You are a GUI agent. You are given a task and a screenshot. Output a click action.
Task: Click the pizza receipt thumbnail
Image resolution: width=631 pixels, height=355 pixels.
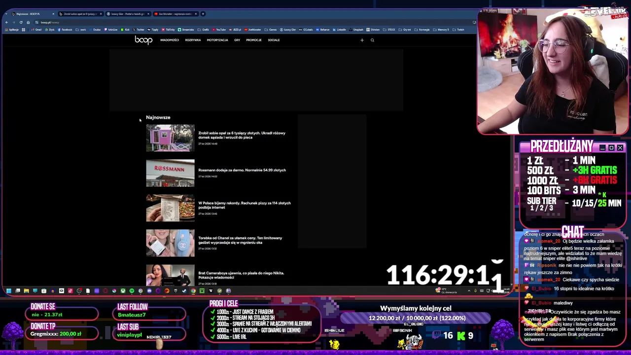170,208
